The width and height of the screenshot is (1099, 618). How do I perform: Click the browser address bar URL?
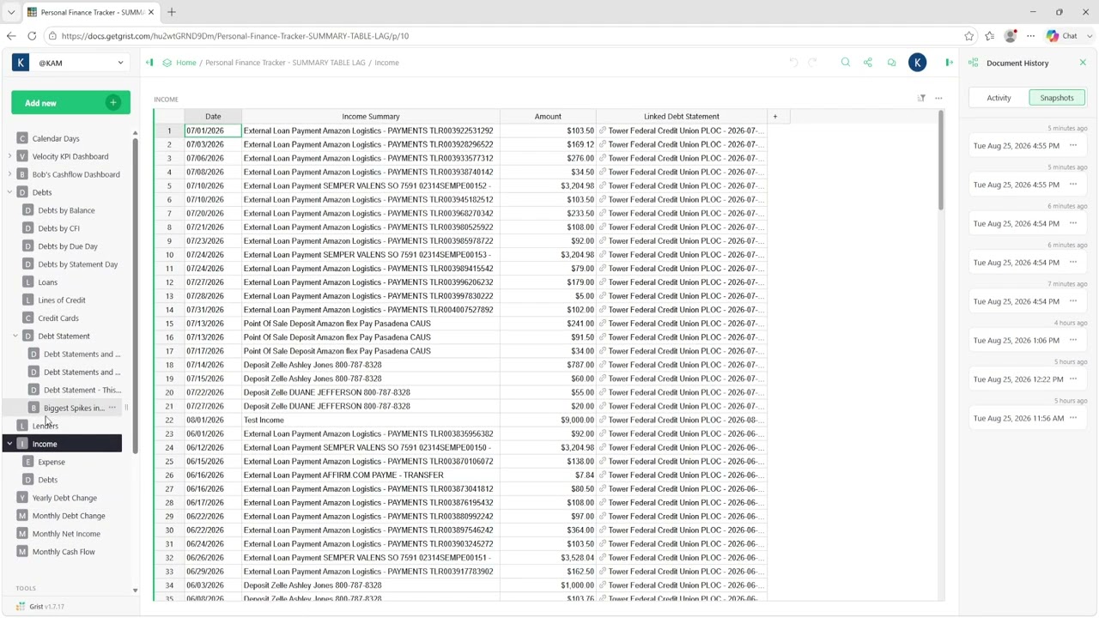pyautogui.click(x=235, y=36)
